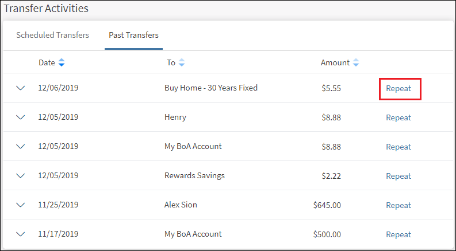Sort transfers by Amount column arrows
456x251 pixels.
click(356, 63)
